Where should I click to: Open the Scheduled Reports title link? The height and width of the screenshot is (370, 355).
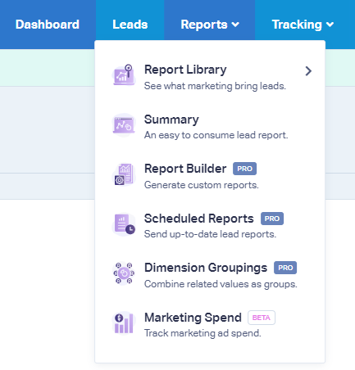[199, 219]
